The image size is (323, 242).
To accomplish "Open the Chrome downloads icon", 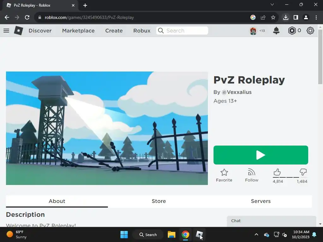I will point(286,18).
